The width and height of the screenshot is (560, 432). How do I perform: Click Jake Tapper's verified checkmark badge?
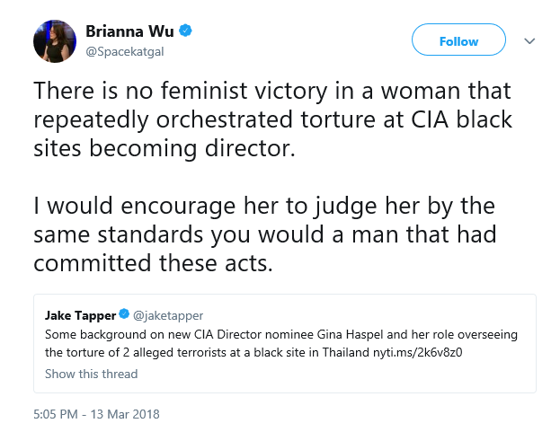pyautogui.click(x=124, y=314)
